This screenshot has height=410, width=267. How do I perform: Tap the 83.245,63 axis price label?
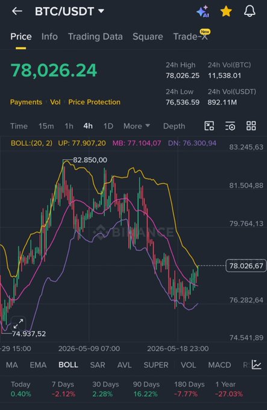click(x=246, y=147)
